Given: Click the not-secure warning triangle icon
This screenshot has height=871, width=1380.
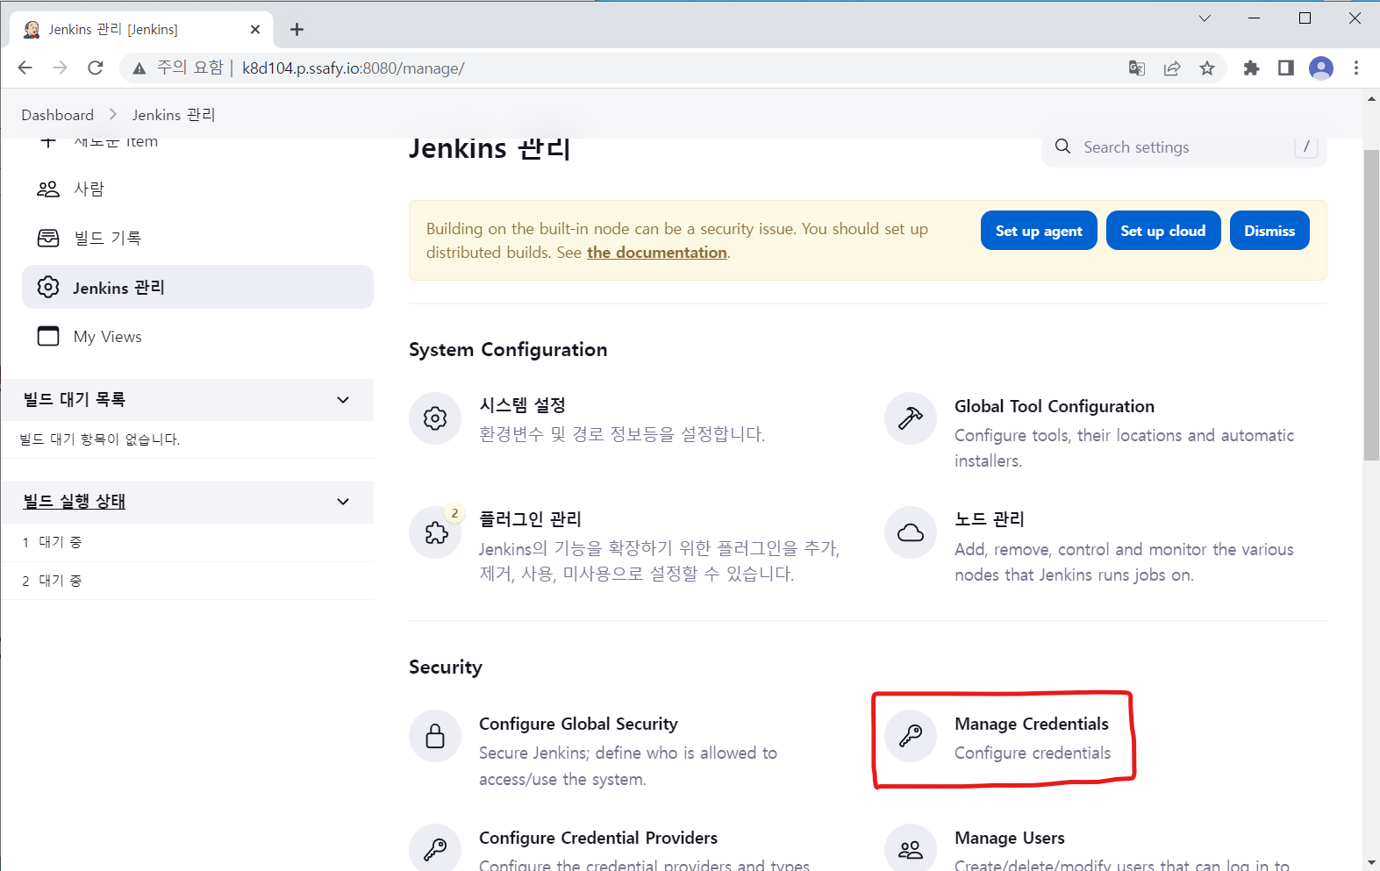Looking at the screenshot, I should pyautogui.click(x=139, y=68).
